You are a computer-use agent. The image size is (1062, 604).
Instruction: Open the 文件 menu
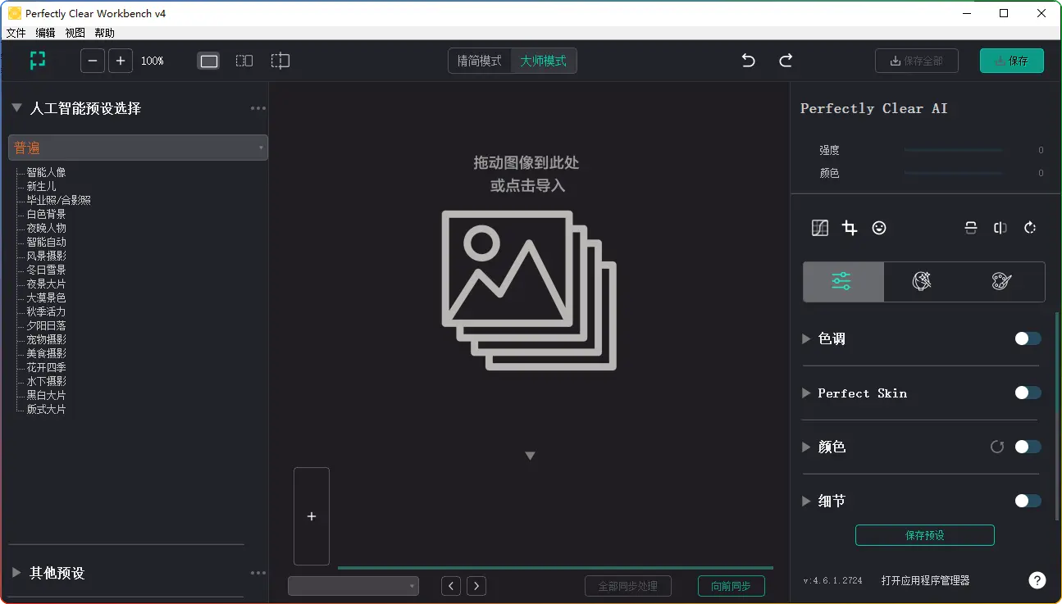pyautogui.click(x=16, y=33)
